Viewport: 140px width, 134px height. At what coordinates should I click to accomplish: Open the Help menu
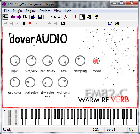pos(68,11)
